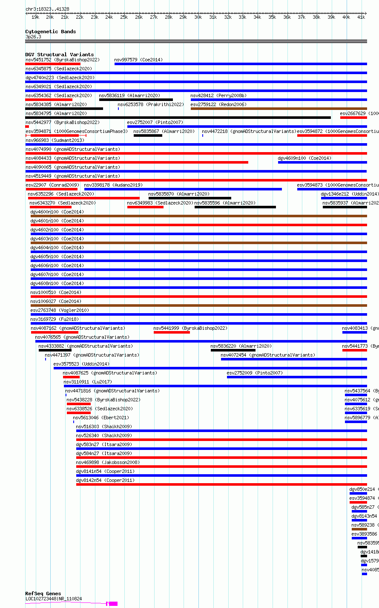Viewport: 379px width, 608px height.
Task: Click variant nsv6349021 (Sedlazeck2020)
Action: point(196,91)
